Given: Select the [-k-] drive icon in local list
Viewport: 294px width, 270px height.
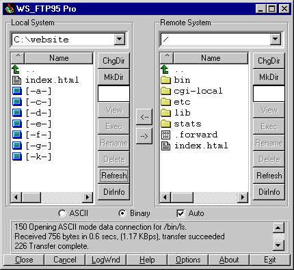Looking at the screenshot, I should point(17,157).
